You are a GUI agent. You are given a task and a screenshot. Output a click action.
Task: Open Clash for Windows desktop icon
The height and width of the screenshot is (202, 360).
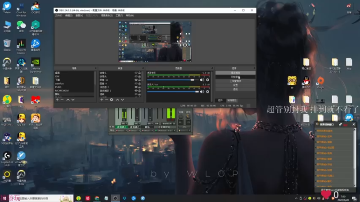[21, 9]
